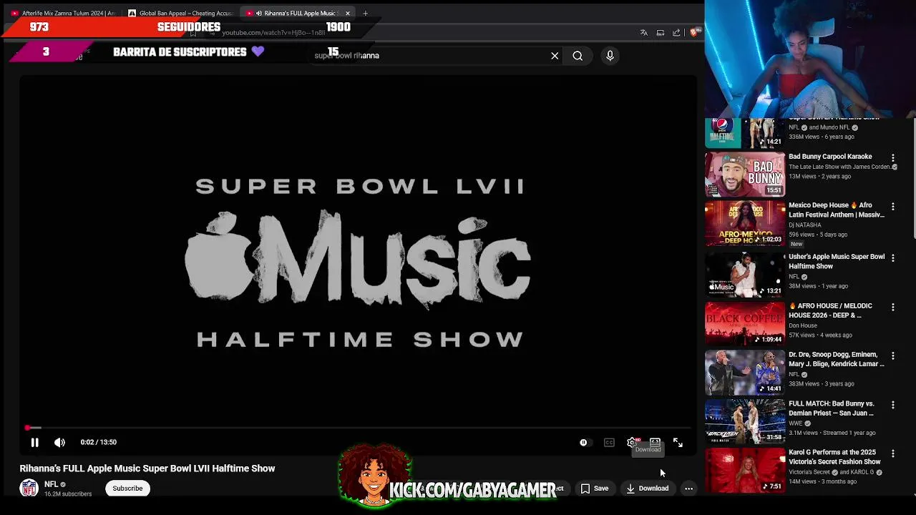916x515 pixels.
Task: Open Usher's Apple Music Super Bowl title
Action: point(837,261)
